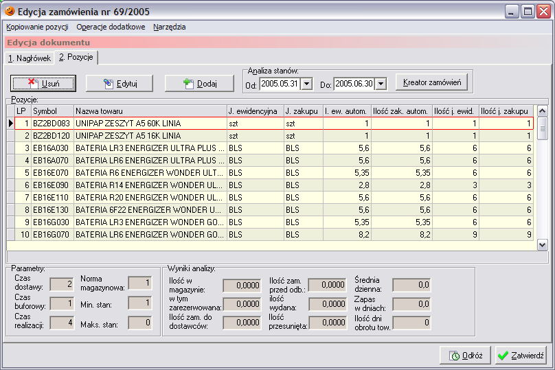This screenshot has width=555, height=370.
Task: Click the green checkmark icon on Zatwierdź
Action: click(503, 356)
